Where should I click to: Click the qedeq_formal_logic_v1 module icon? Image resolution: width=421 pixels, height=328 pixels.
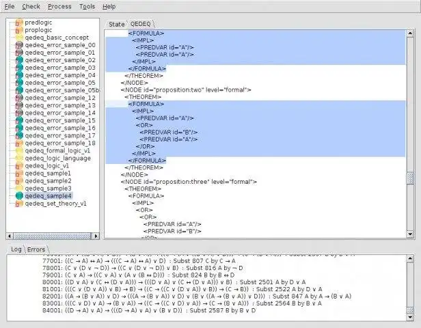[x=19, y=150]
